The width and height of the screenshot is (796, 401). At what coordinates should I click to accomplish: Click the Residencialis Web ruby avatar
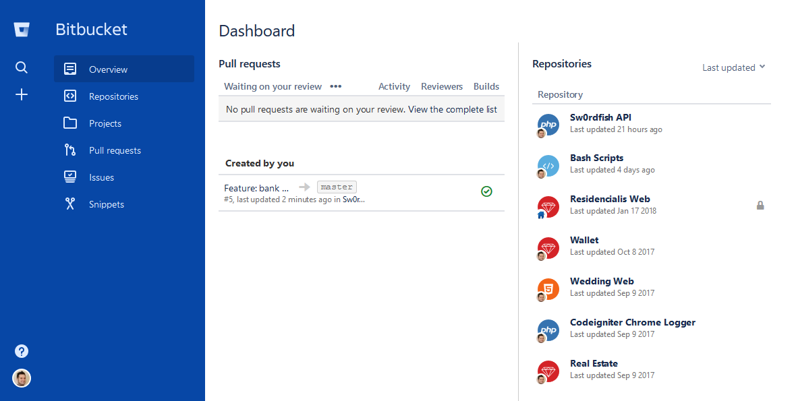coord(548,207)
